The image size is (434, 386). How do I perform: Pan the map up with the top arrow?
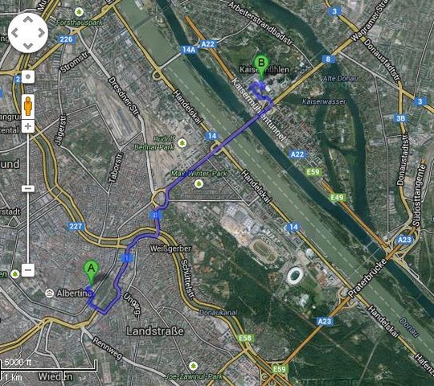click(x=28, y=20)
